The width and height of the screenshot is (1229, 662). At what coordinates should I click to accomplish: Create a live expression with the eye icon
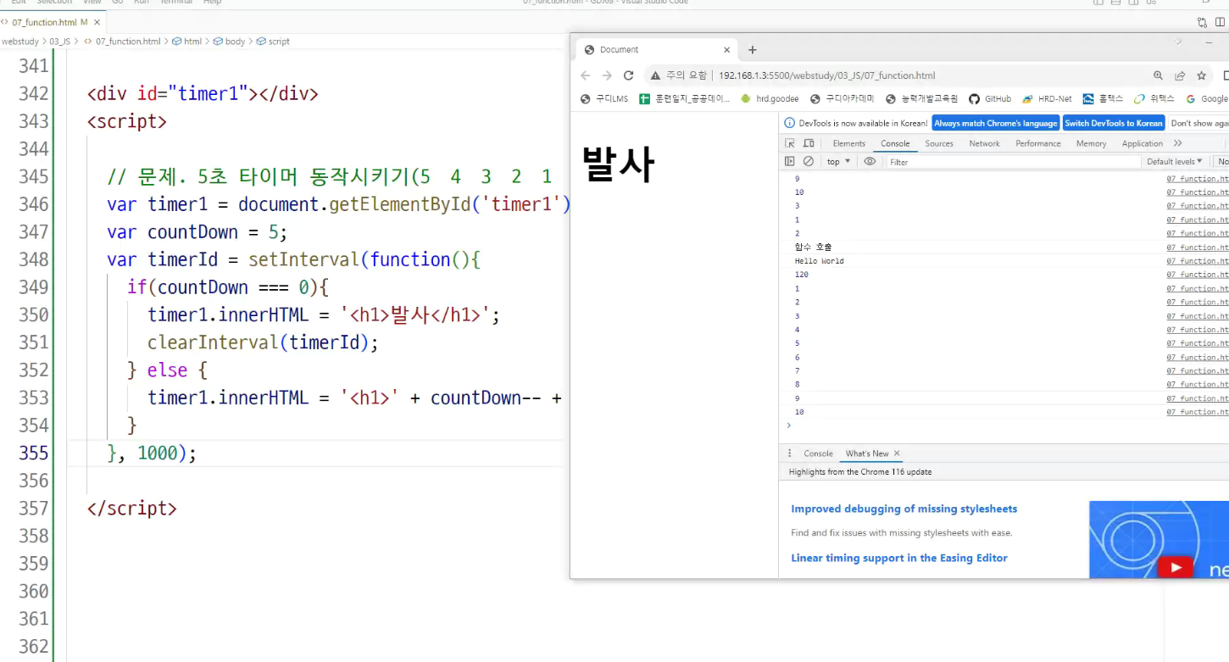[870, 161]
